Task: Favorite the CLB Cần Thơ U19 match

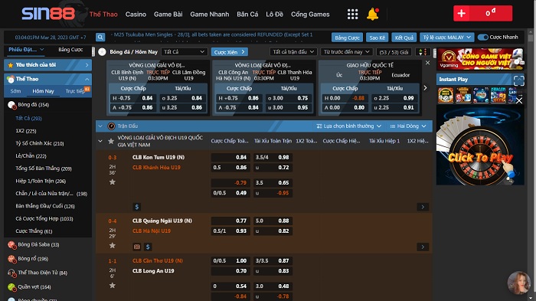Action: point(112,285)
